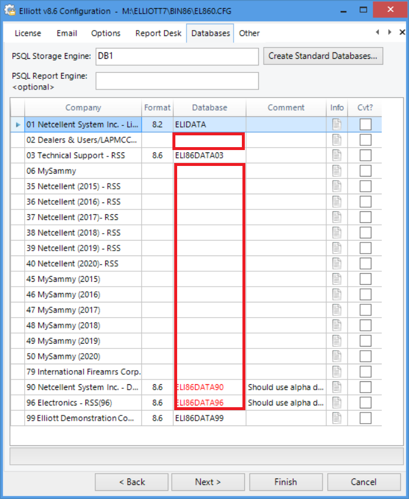Tick Cvt? checkbox for 01 Netcellent System row
This screenshot has height=499, width=409.
point(365,124)
